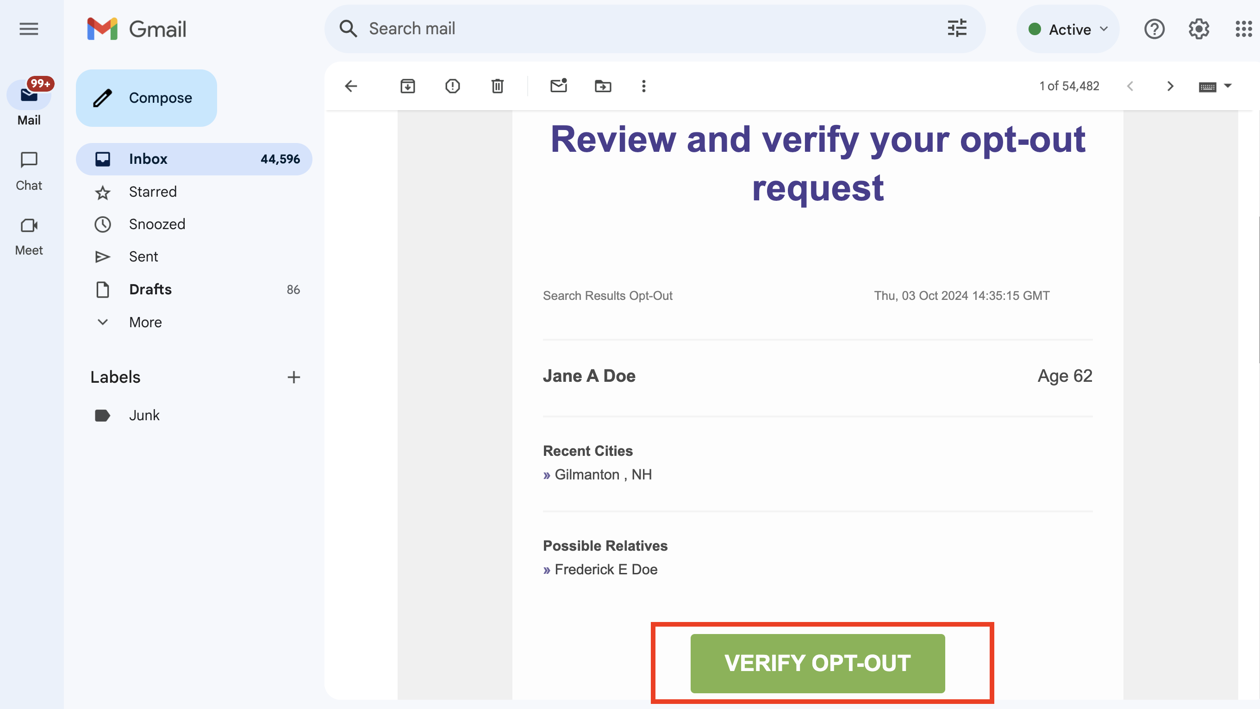Image resolution: width=1260 pixels, height=709 pixels.
Task: Create new label with plus icon
Action: [x=293, y=377]
